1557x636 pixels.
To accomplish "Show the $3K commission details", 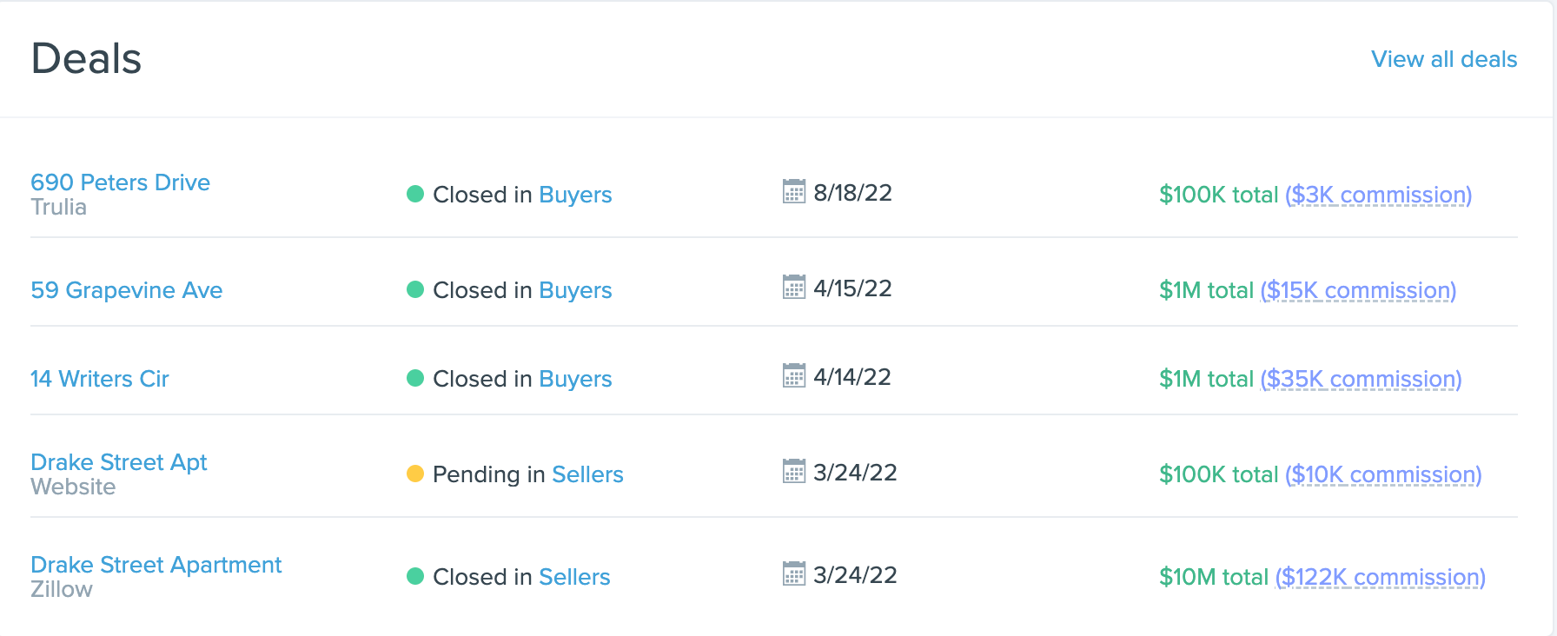I will pos(1378,195).
